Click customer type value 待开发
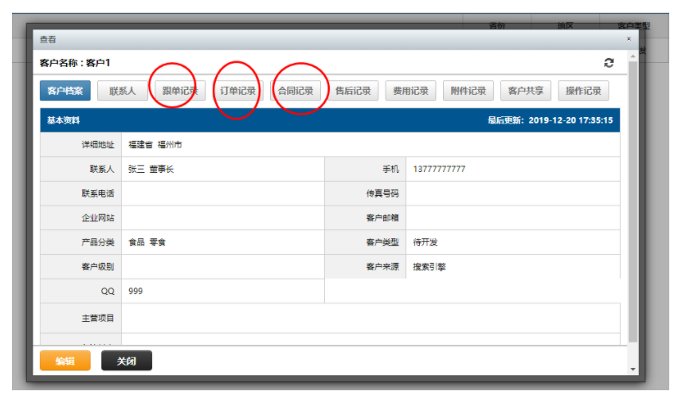Screen dimensions: 686x403 (425, 242)
